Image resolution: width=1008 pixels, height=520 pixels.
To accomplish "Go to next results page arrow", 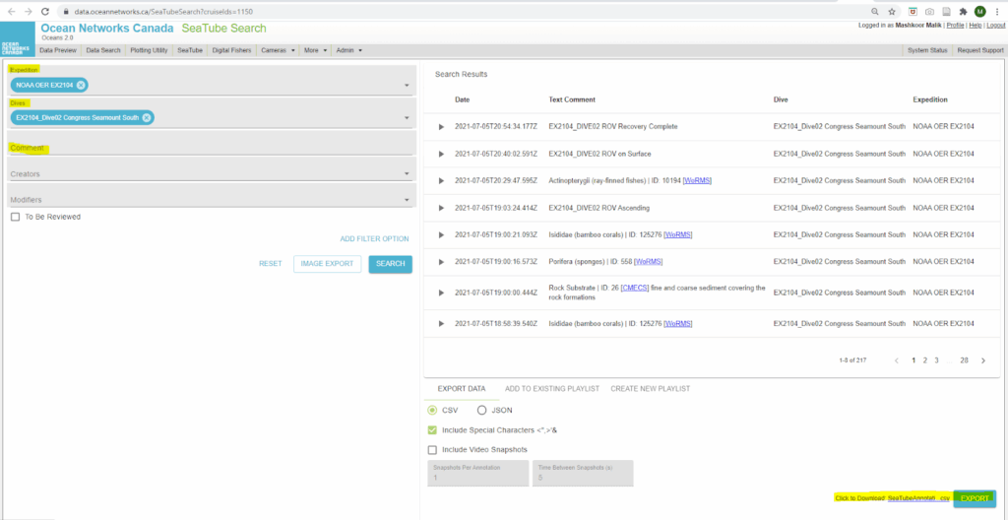I will pos(982,360).
